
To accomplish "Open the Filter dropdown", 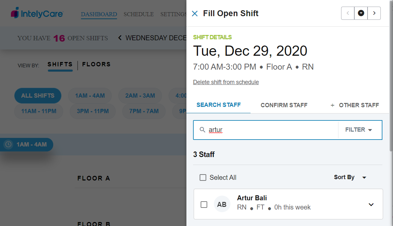I will tap(359, 130).
